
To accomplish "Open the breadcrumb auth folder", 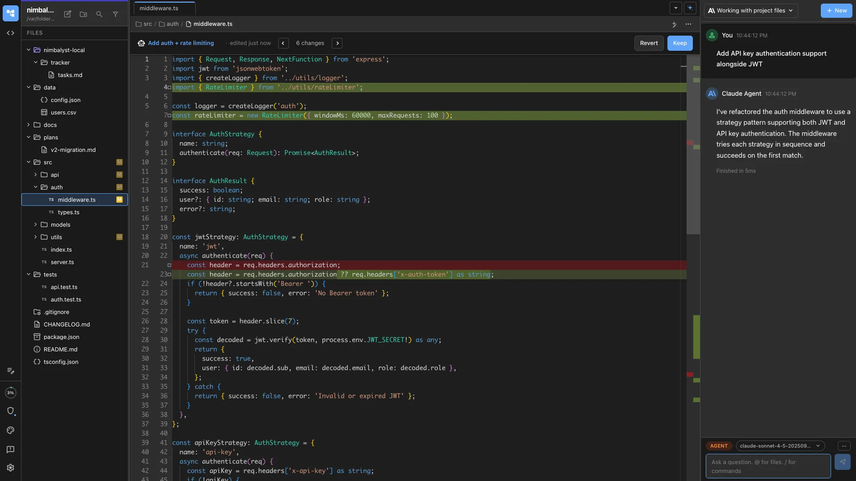I will (171, 24).
